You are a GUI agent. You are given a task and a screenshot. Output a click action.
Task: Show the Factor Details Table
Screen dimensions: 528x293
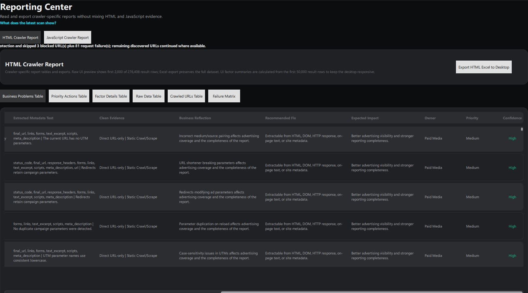click(111, 96)
